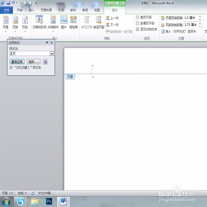Click the 重新应用 button
This screenshot has height=207, width=207.
[17, 62]
